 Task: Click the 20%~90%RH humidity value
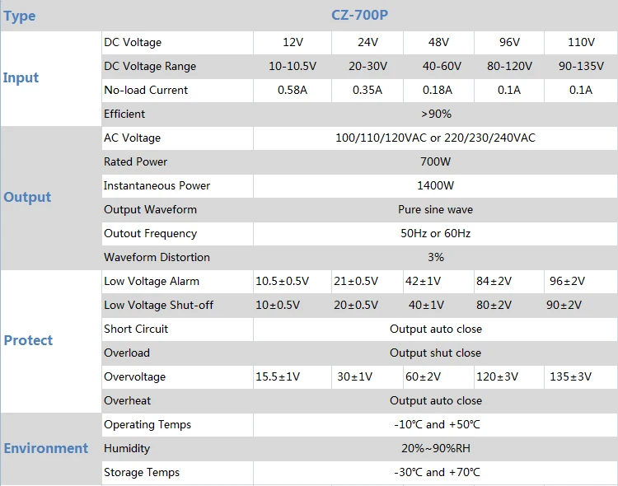(x=436, y=449)
